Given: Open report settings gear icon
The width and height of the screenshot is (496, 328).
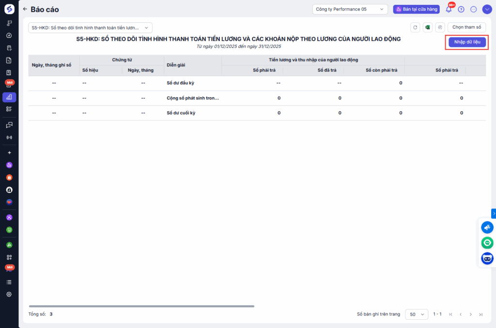Looking at the screenshot, I should click(440, 28).
